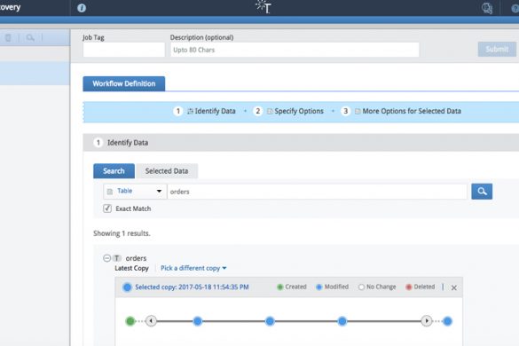Click the Selected copy timestamp text
Screen dimensions: 519x346
pyautogui.click(x=192, y=287)
